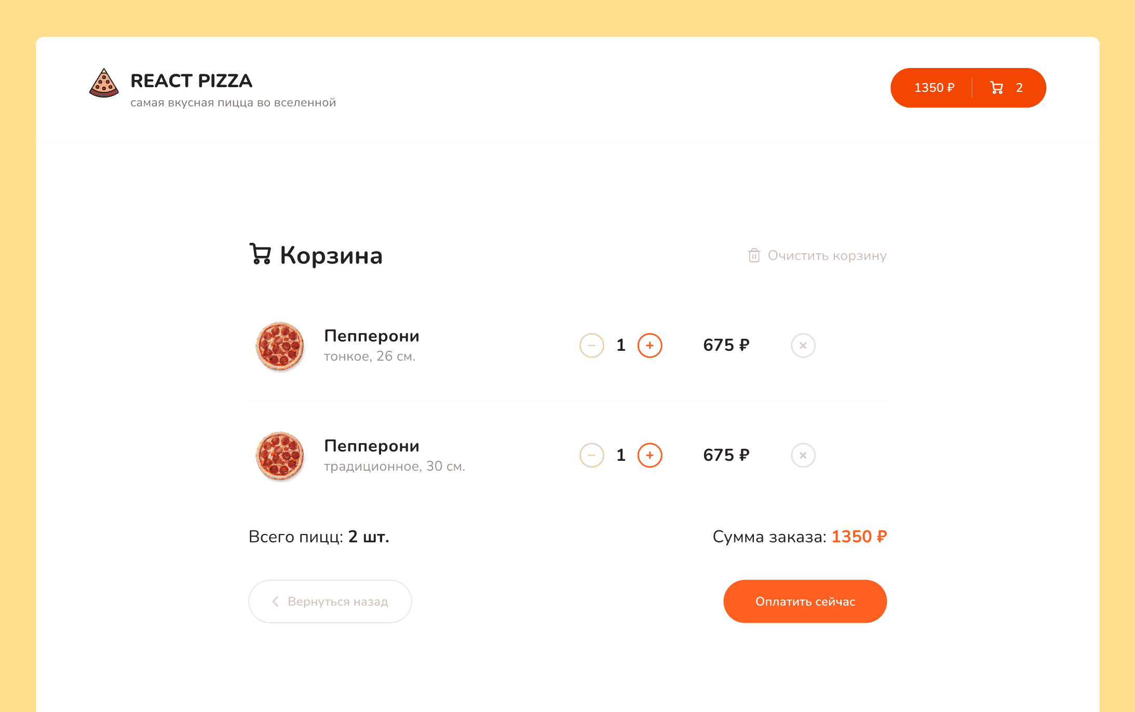Decrease quantity of traditional 30 cm Пепперони
Screen dimensions: 1135x712
point(591,456)
